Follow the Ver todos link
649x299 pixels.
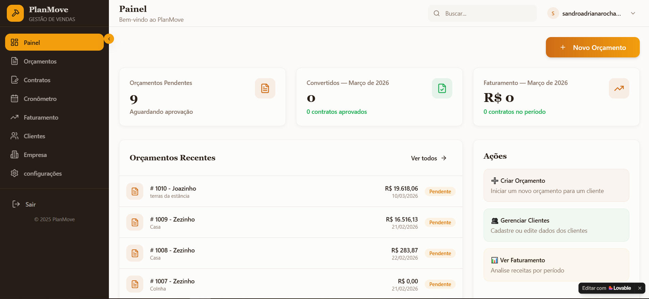428,158
